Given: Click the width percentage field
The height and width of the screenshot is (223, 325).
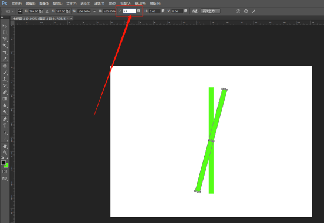Looking at the screenshot, I should (84, 11).
